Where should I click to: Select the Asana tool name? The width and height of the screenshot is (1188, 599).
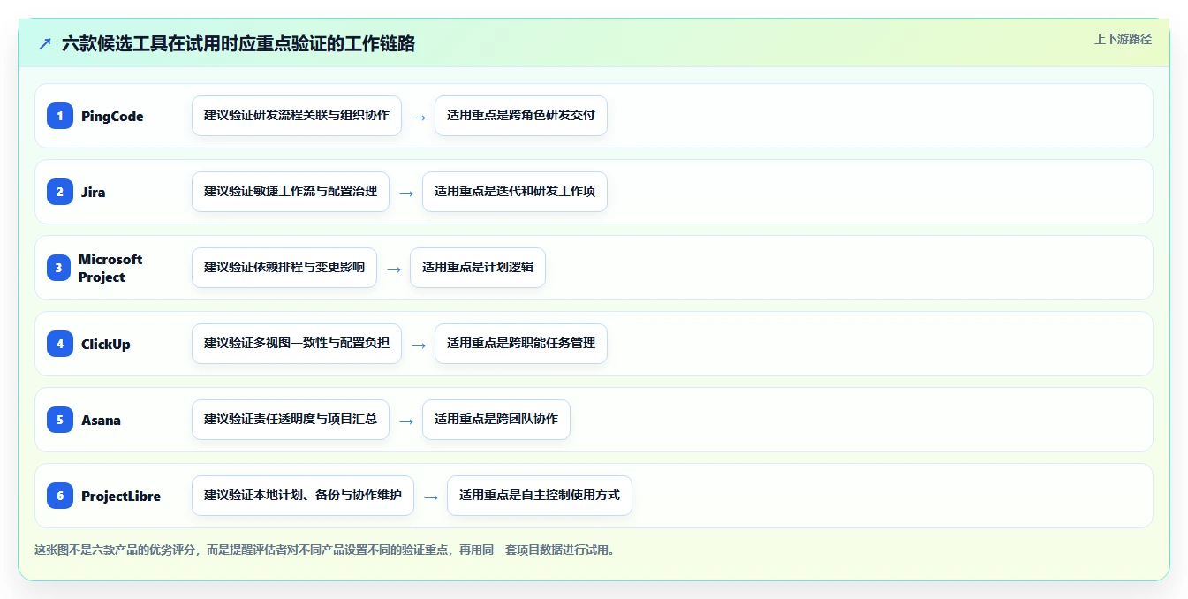click(x=101, y=420)
